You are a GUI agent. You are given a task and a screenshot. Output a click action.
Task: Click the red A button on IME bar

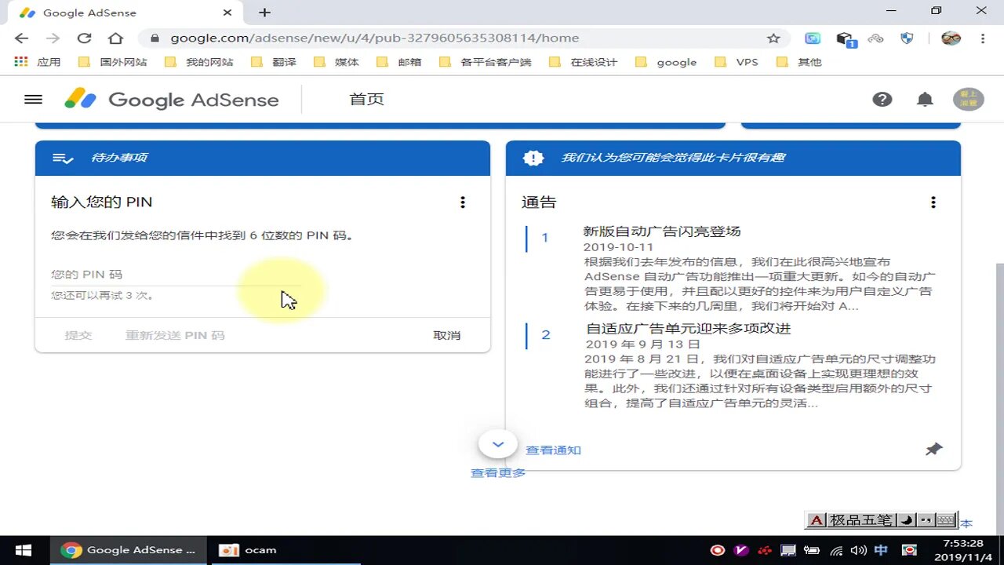point(816,519)
